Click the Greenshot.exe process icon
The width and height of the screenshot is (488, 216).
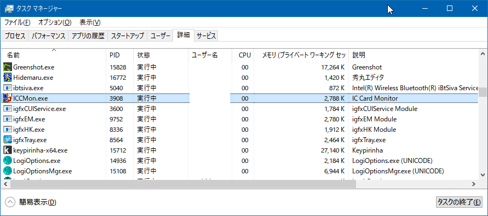(x=8, y=67)
